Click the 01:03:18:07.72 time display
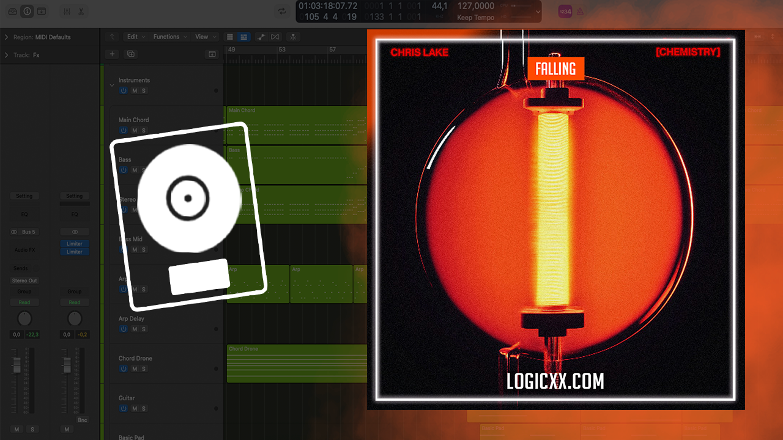This screenshot has width=783, height=440. click(x=328, y=6)
